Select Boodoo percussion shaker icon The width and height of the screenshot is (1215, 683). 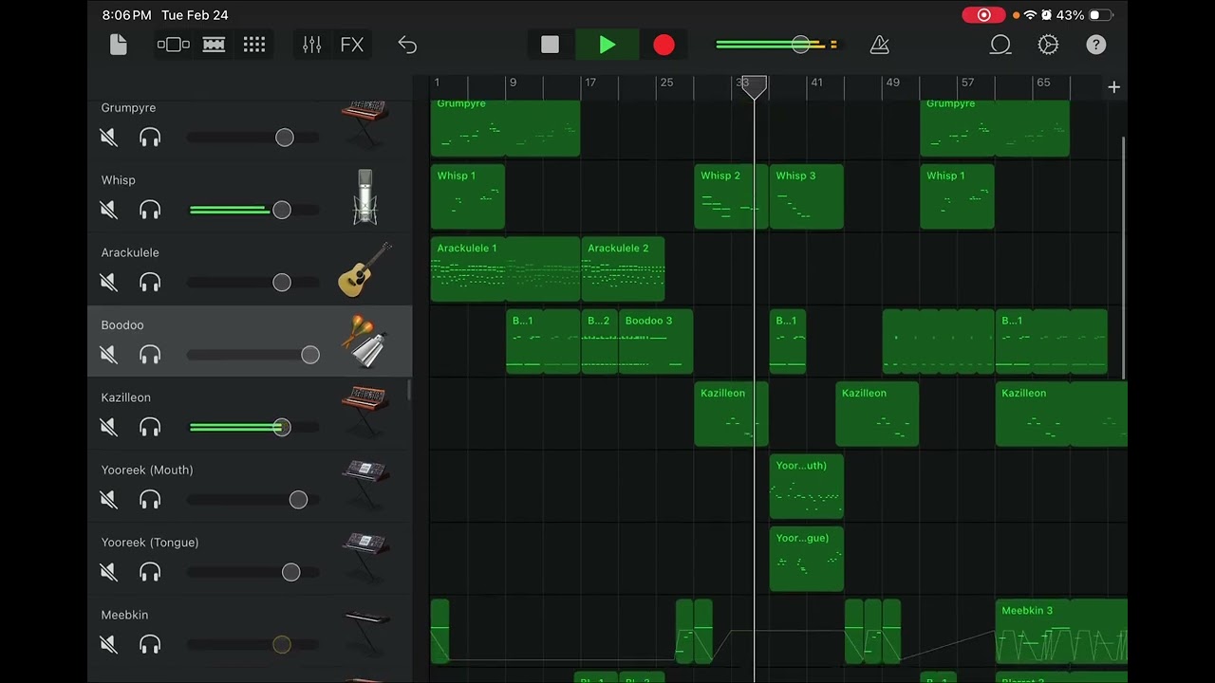point(365,341)
